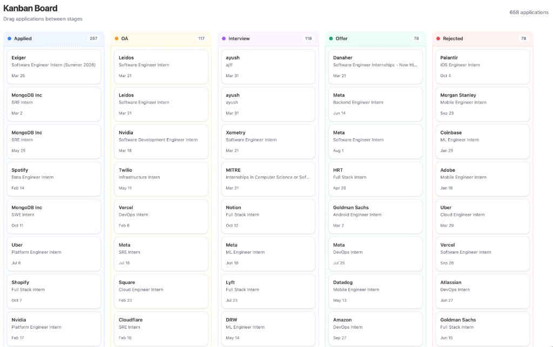Click the Coinbase ML Engineer Intern card

[482, 141]
